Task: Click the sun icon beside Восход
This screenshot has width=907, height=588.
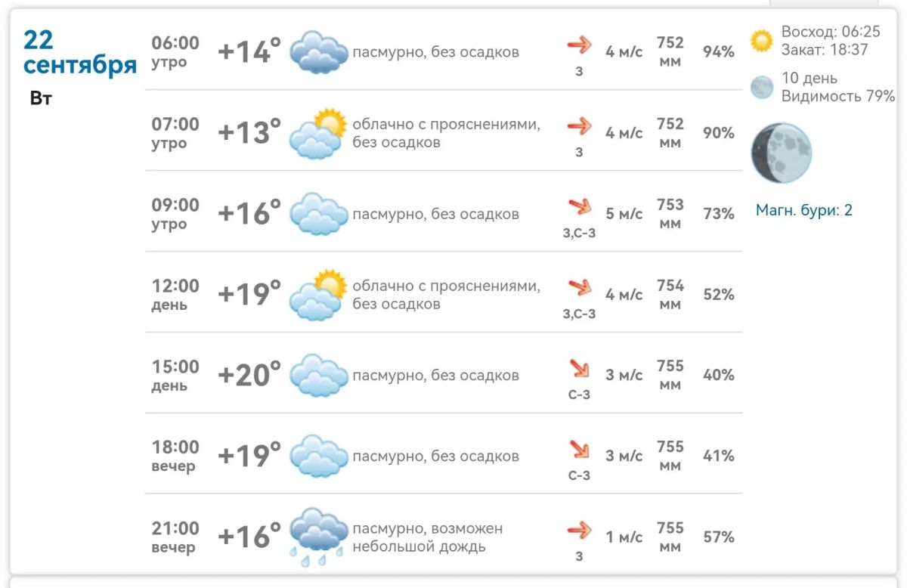Action: point(762,41)
